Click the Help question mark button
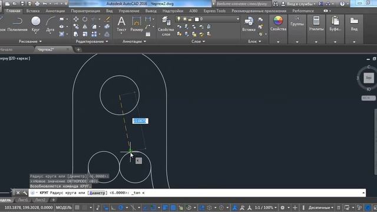The image size is (377, 212). point(342,4)
